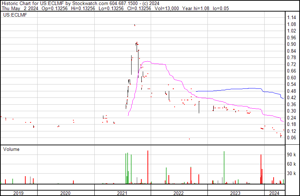
Task: Click the isolated price tick at 1.08 peak
Action: coord(135,25)
